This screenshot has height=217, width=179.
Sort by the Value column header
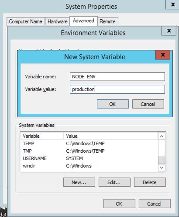point(111,136)
